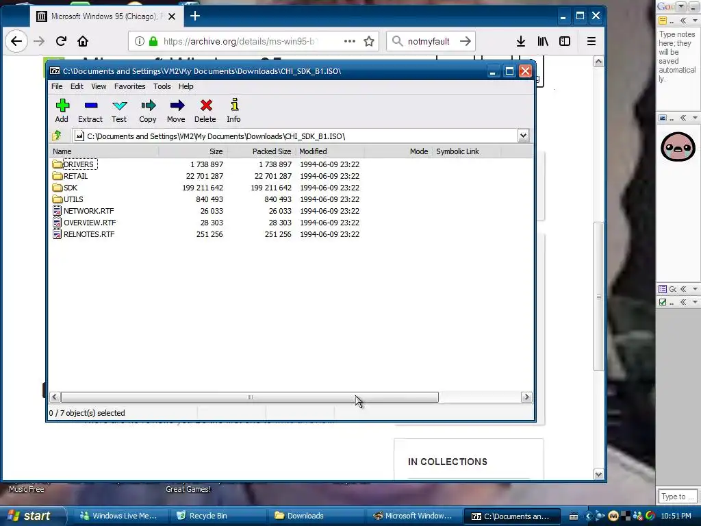Click the Delete toolbar icon
This screenshot has width=701, height=526.
point(205,110)
